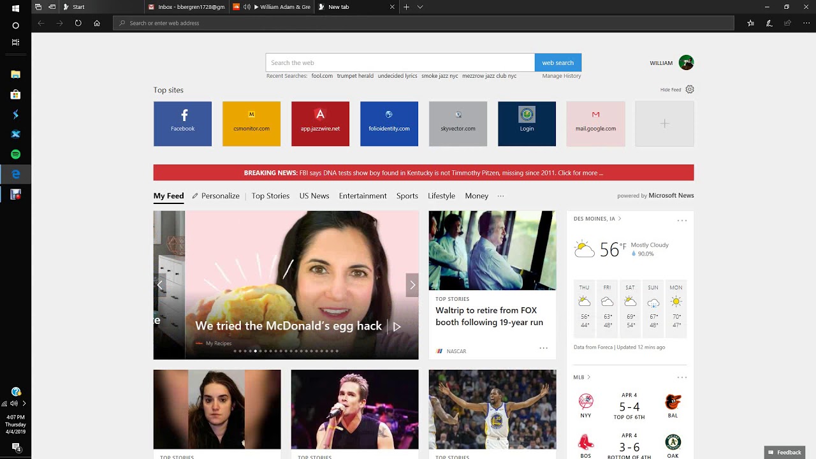Open Task View in the taskbar

tap(15, 42)
